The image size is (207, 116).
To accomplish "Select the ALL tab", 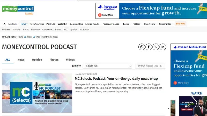I will click(8, 60).
